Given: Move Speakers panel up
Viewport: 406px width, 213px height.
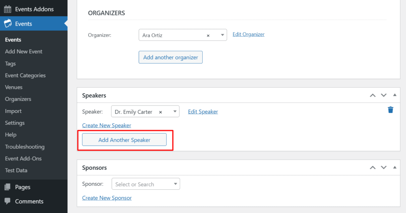Looking at the screenshot, I should [x=372, y=95].
